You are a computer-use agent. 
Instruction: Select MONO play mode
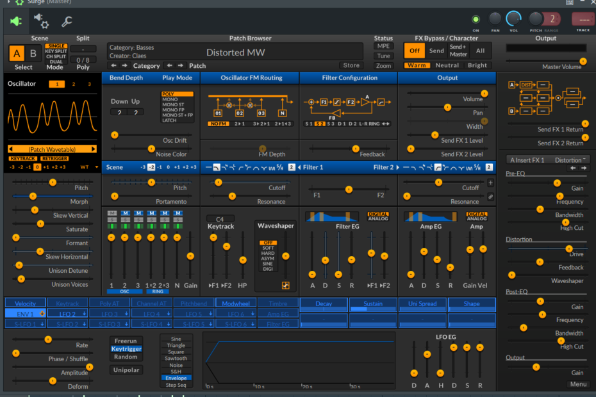(170, 99)
